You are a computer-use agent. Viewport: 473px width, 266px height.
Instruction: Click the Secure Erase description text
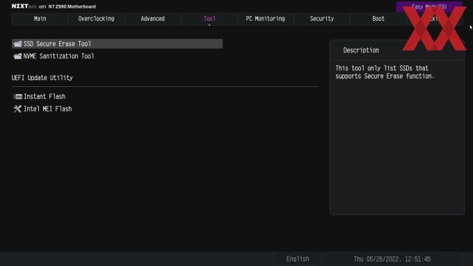click(x=385, y=72)
